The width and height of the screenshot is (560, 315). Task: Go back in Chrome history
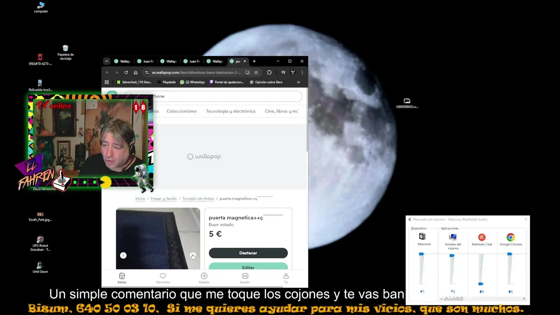(x=107, y=73)
